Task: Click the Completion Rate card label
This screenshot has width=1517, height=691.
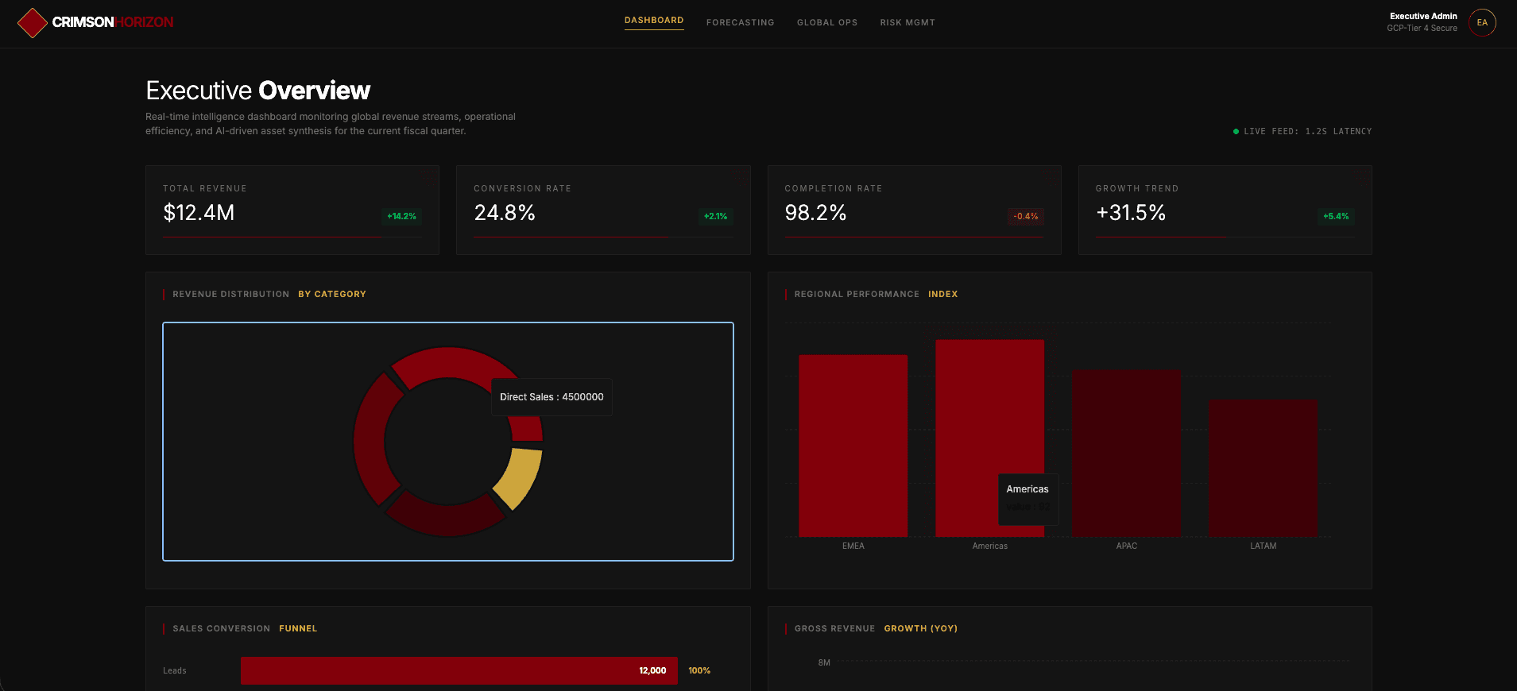Action: 834,189
